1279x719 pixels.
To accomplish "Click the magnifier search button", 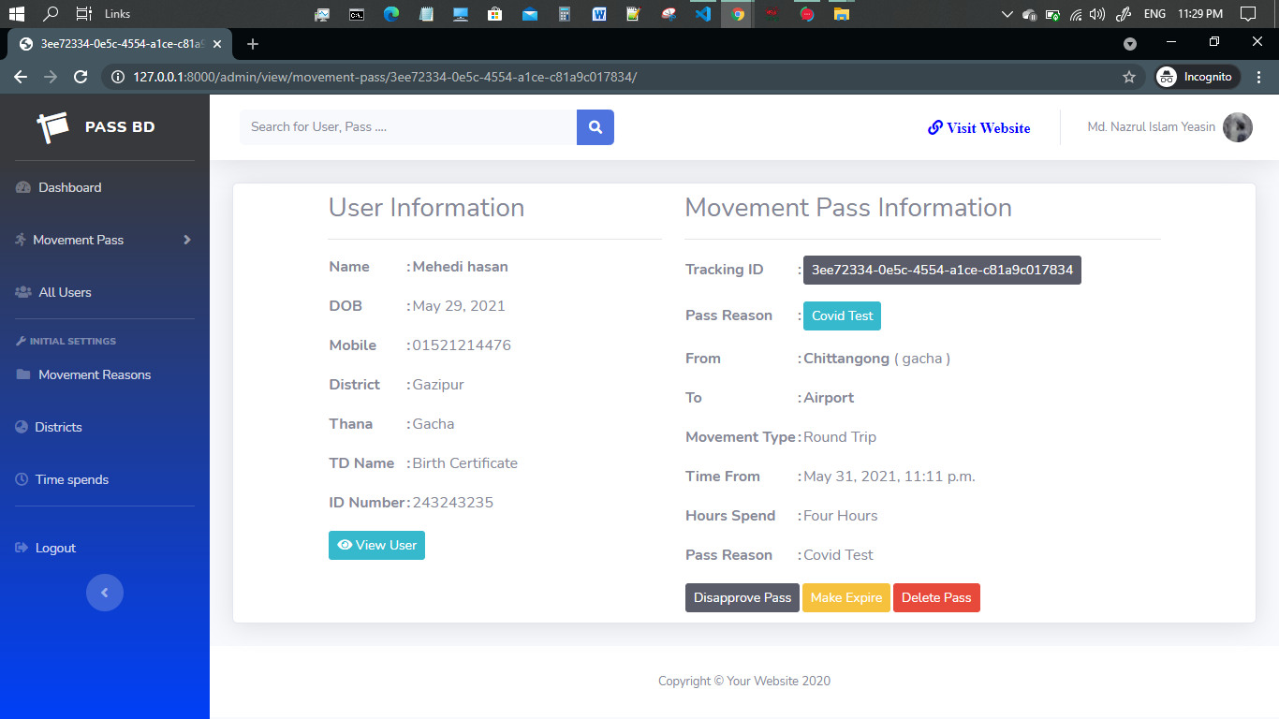I will pos(595,127).
